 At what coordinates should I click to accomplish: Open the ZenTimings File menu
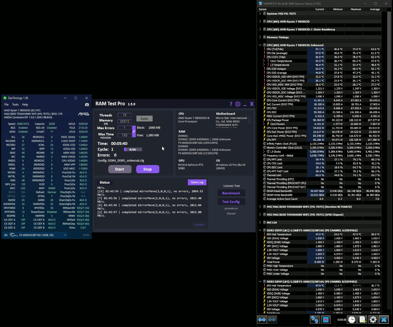(6, 104)
